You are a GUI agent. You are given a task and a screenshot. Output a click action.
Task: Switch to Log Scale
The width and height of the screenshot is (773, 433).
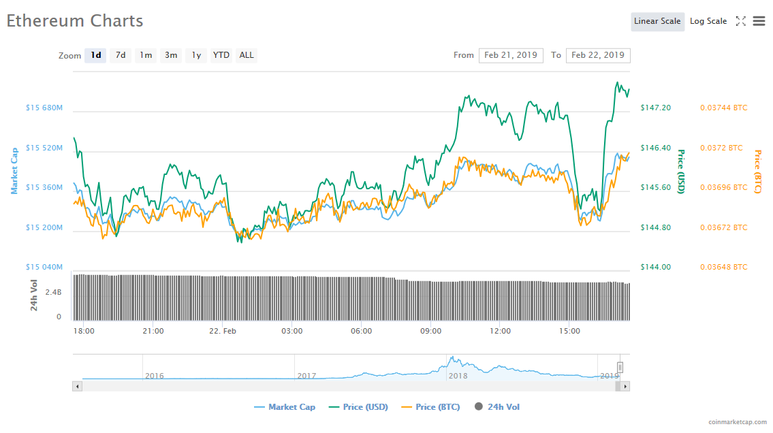click(x=708, y=21)
